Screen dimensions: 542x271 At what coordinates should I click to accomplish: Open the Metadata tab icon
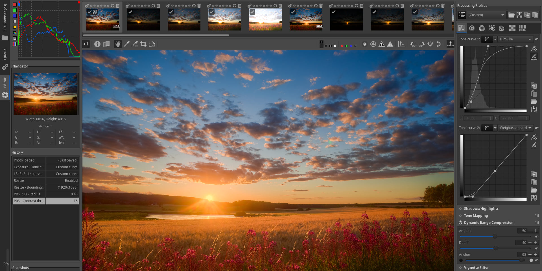(522, 28)
